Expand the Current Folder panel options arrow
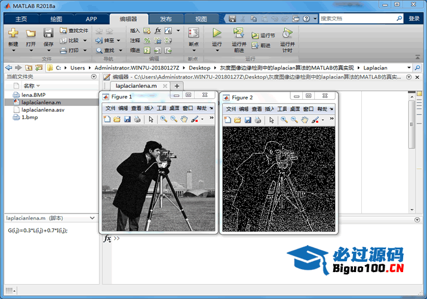The image size is (427, 299). (x=93, y=77)
